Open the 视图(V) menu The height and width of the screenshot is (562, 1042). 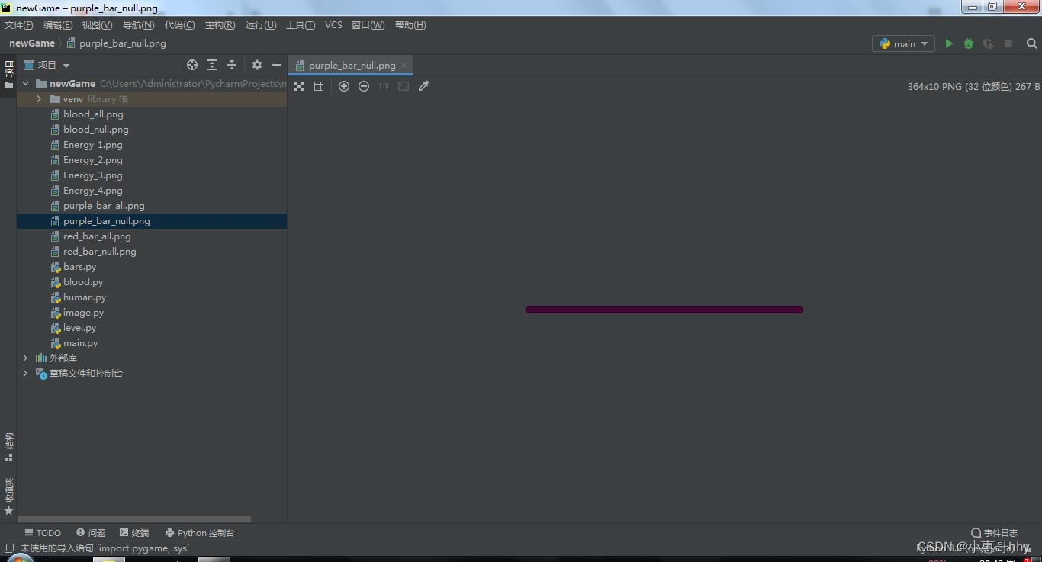[x=98, y=25]
